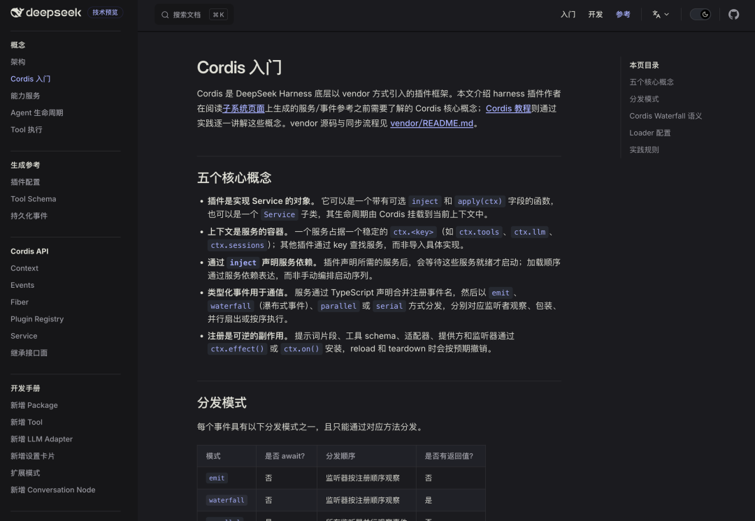The image size is (755, 521).
Task: Click the waterfall code cell in table
Action: tap(226, 500)
